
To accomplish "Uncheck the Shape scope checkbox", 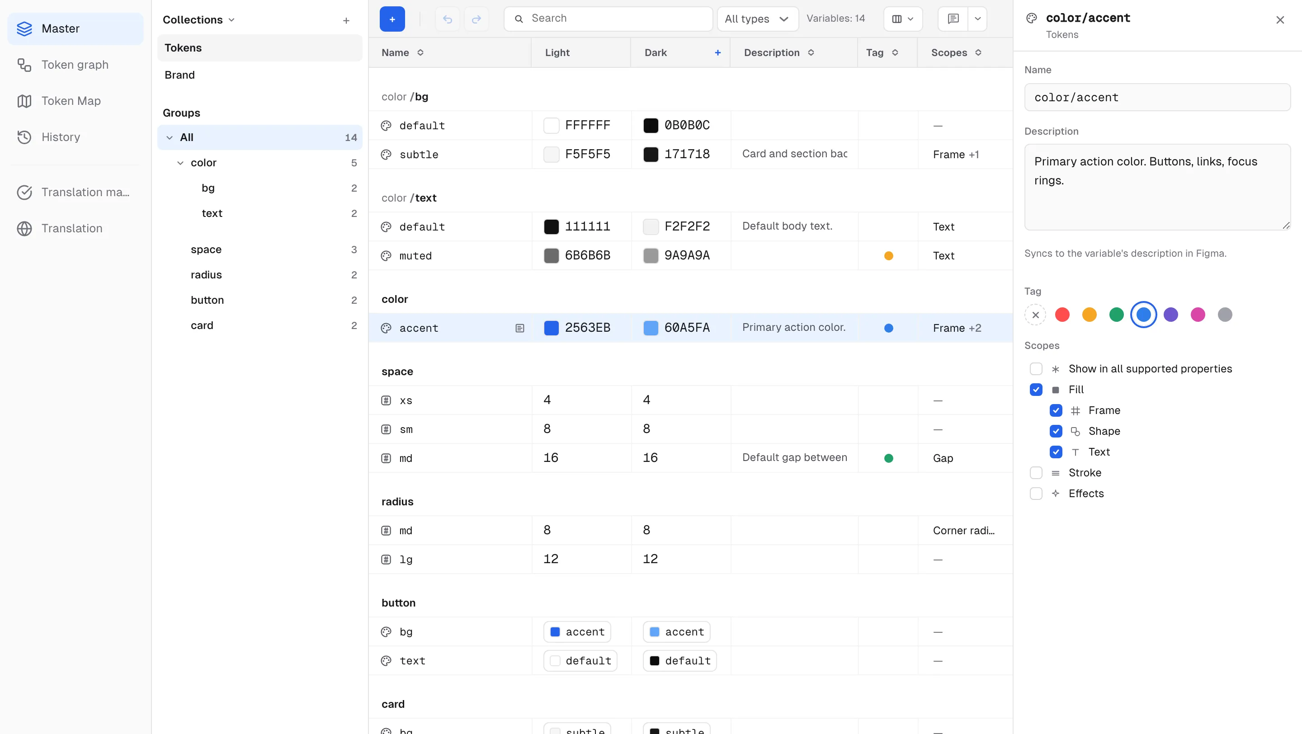I will 1056,431.
